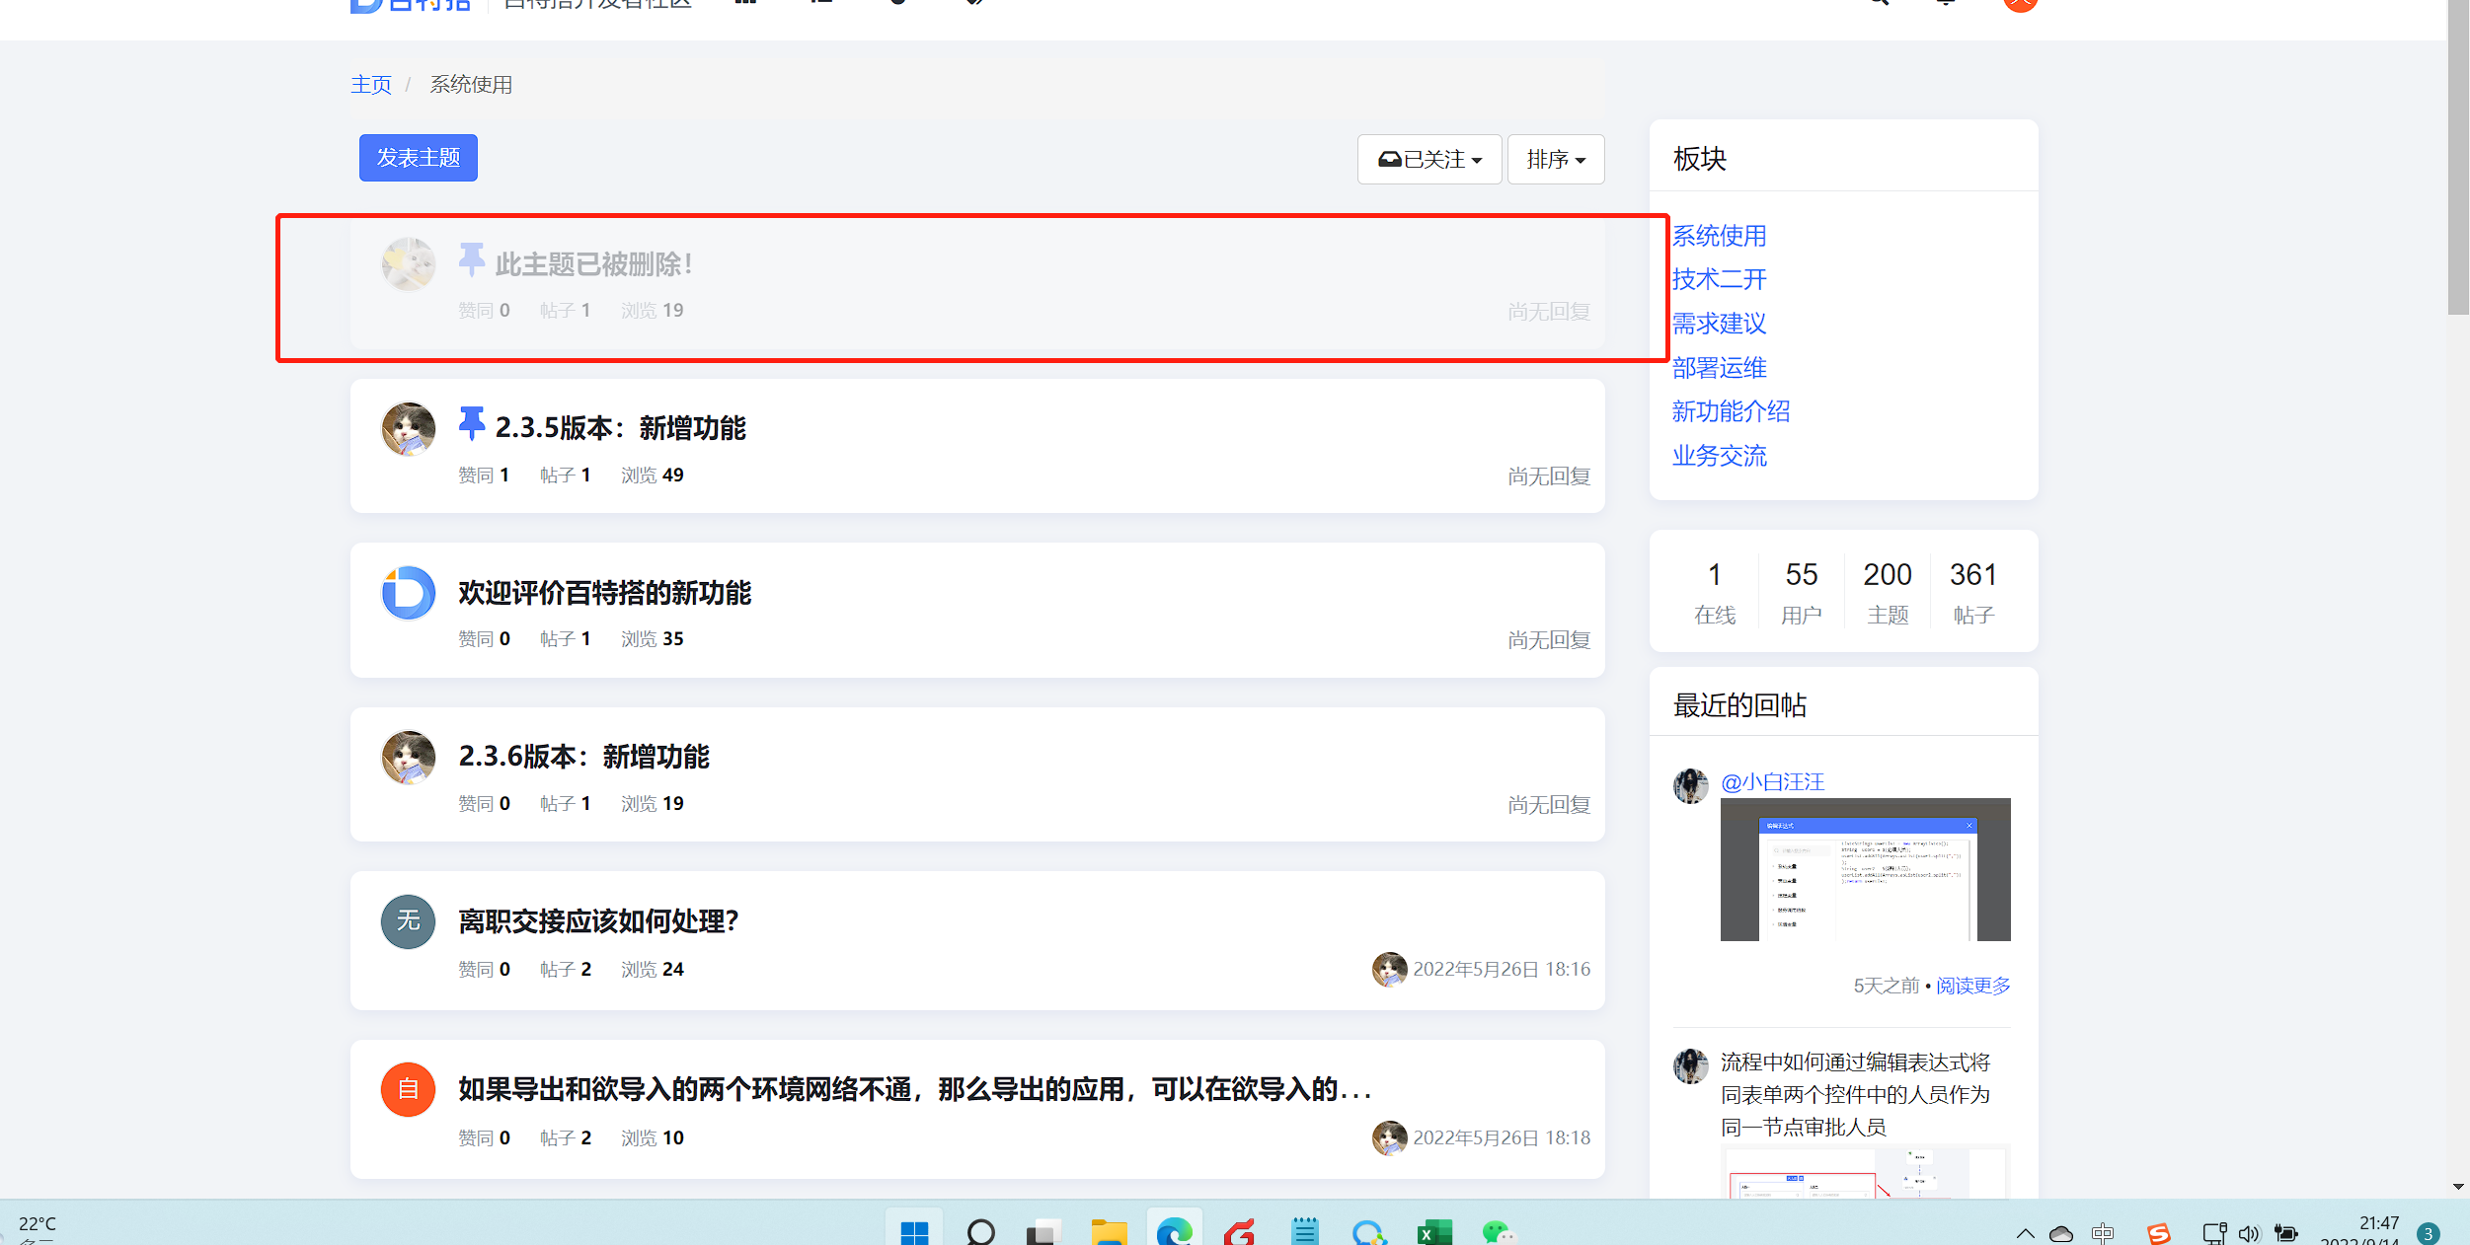
Task: Open the avatar beside 流程中如何通过编辑表达式 reply
Action: 1690,1066
